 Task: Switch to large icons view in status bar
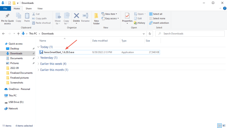pyautogui.click(x=224, y=126)
